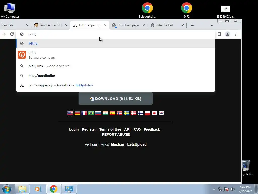258x194 pixels.
Task: Open the Chrome three-dot menu
Action: pyautogui.click(x=236, y=34)
